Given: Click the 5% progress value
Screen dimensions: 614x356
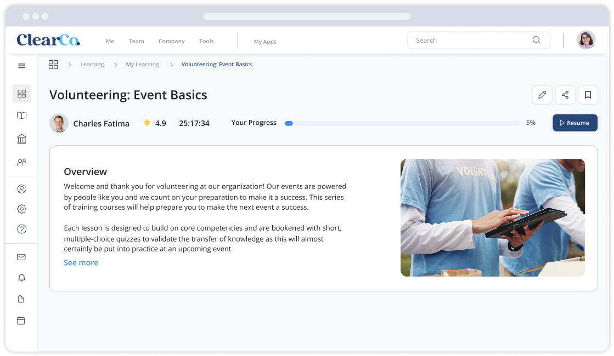Looking at the screenshot, I should pyautogui.click(x=531, y=123).
